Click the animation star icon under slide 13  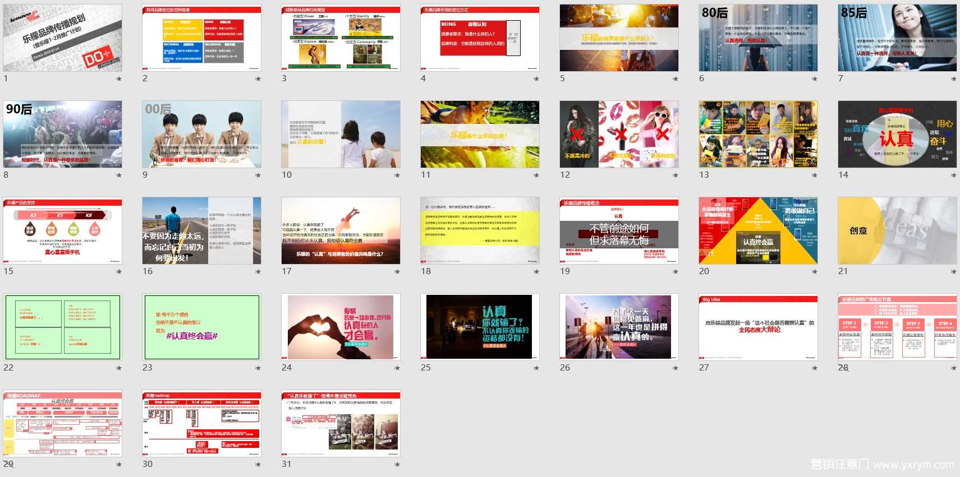pos(815,175)
